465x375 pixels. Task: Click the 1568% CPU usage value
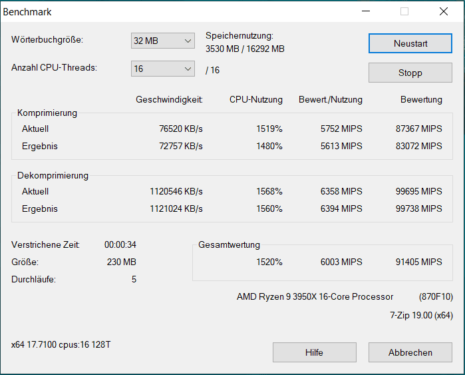click(269, 191)
